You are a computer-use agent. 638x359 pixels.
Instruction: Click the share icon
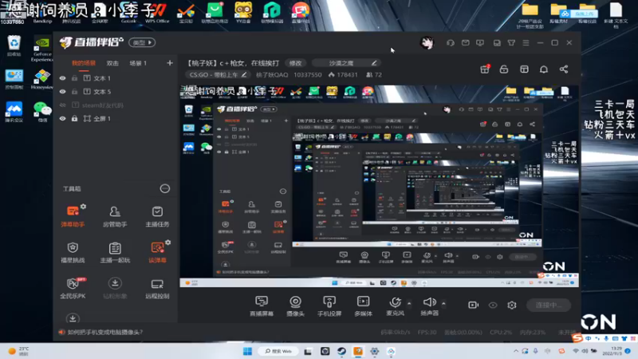point(564,69)
